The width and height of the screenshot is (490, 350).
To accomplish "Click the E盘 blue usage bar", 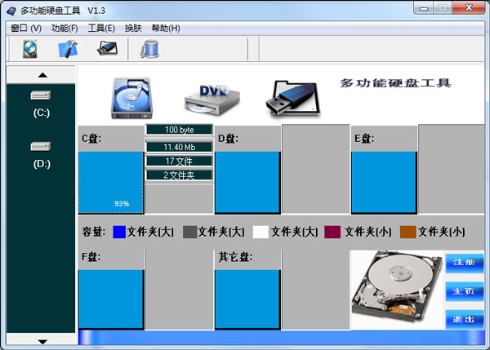I will (x=384, y=182).
